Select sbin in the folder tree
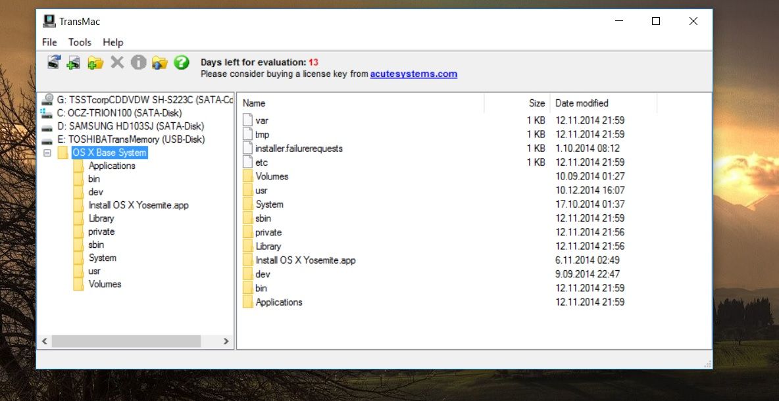Image resolution: width=779 pixels, height=401 pixels. (96, 245)
